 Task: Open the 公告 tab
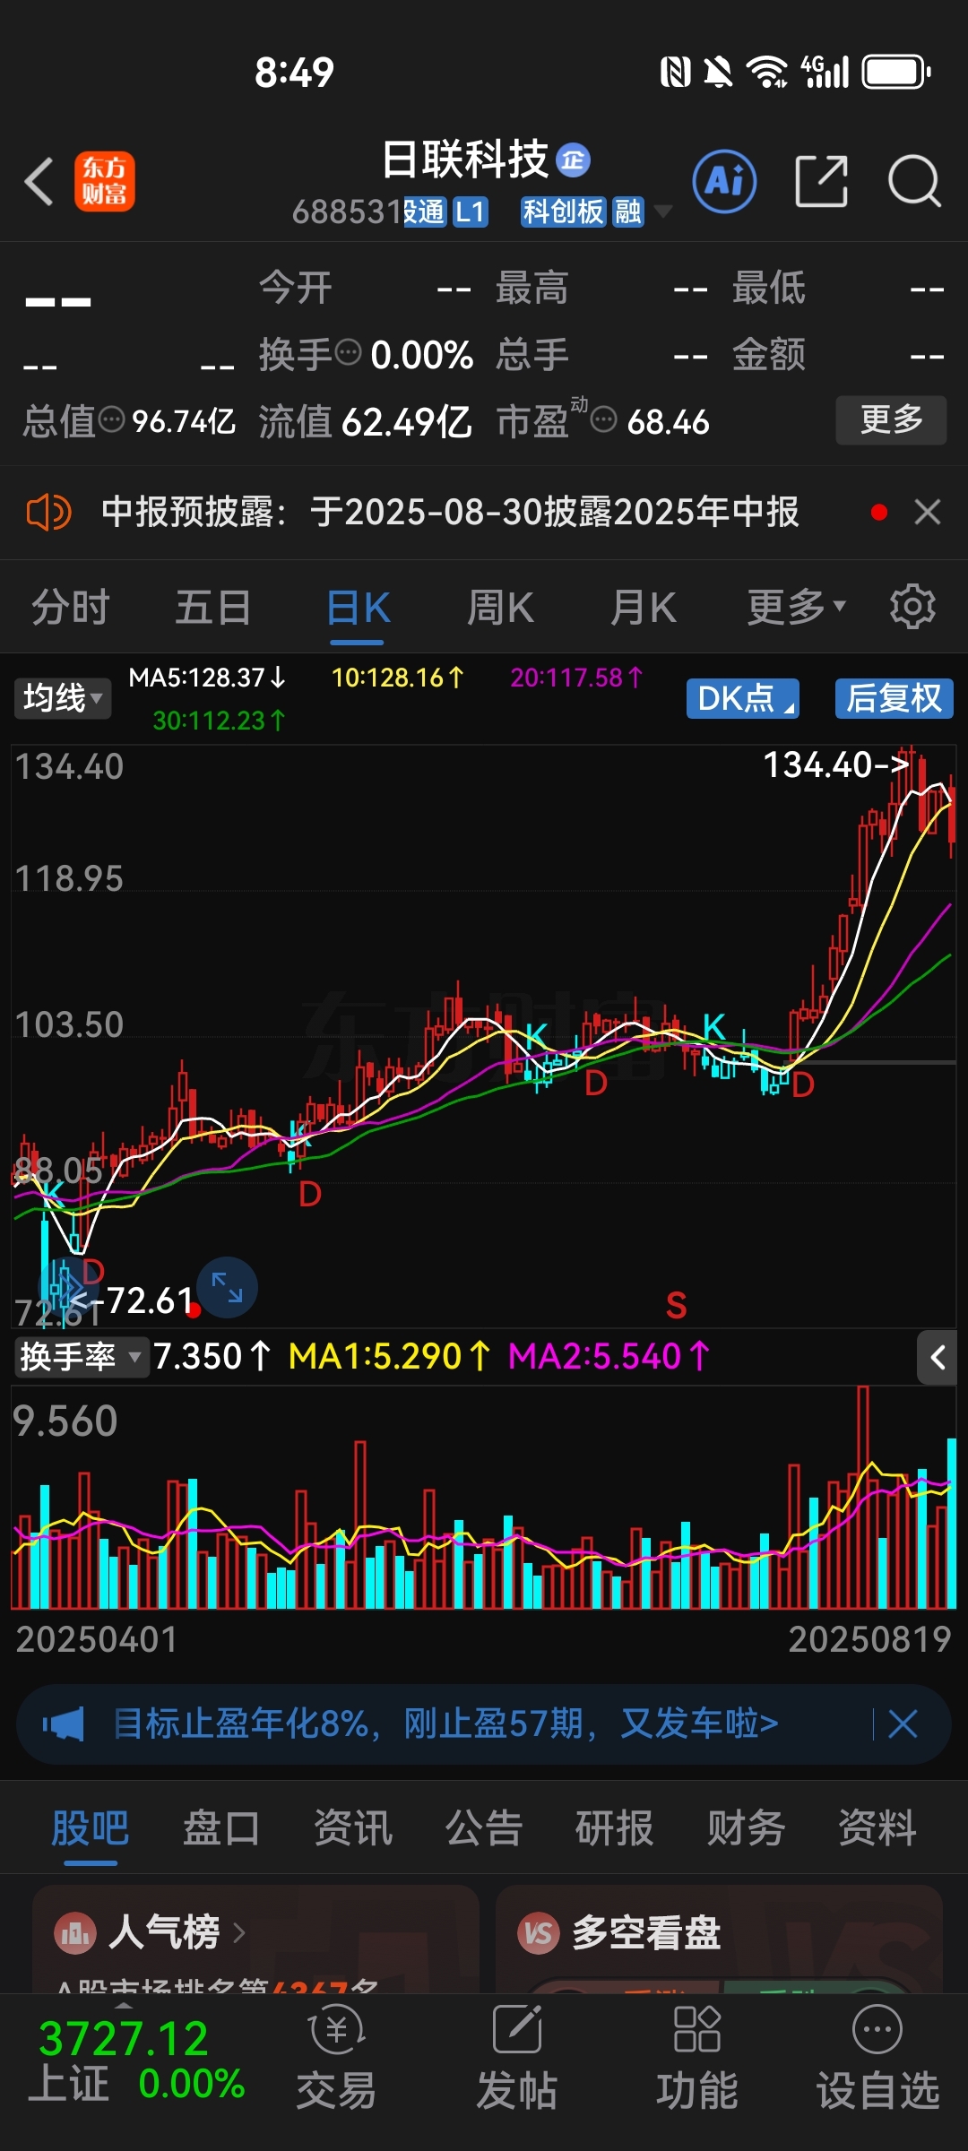click(484, 1828)
